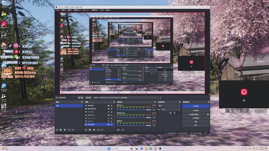
Task: Open scene filters icon in Scenes panel toolbar
Action: click(65, 130)
